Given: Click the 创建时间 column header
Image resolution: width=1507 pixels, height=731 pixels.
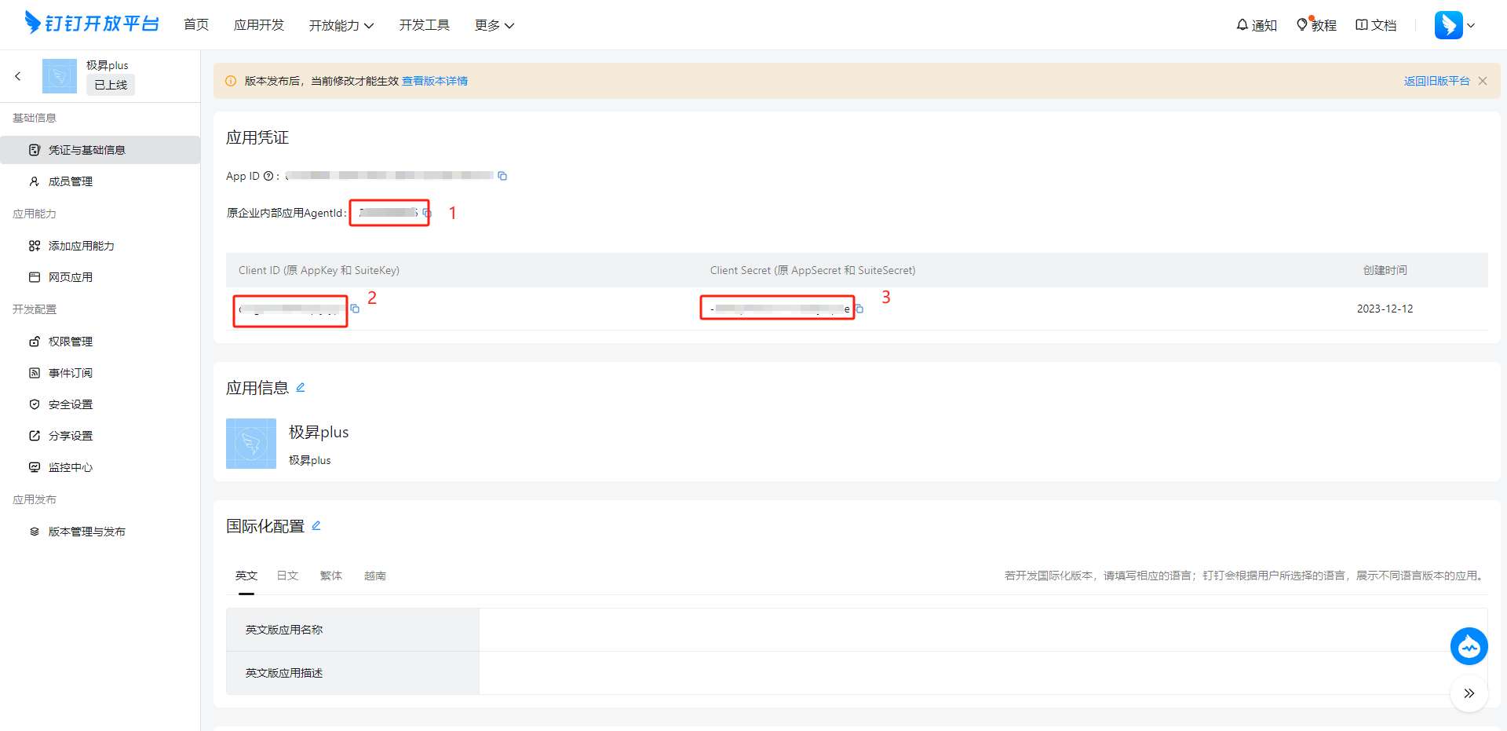Looking at the screenshot, I should pyautogui.click(x=1385, y=270).
